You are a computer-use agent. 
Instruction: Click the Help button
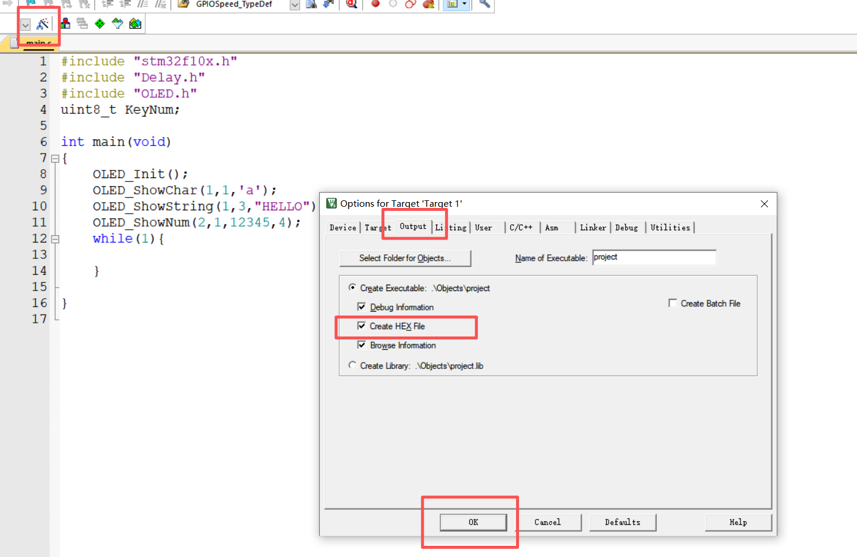pyautogui.click(x=738, y=522)
